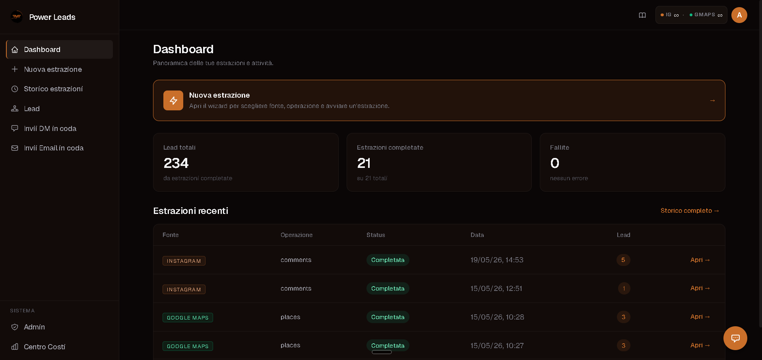762x360 pixels.
Task: Click the Data column header
Action: (477, 235)
